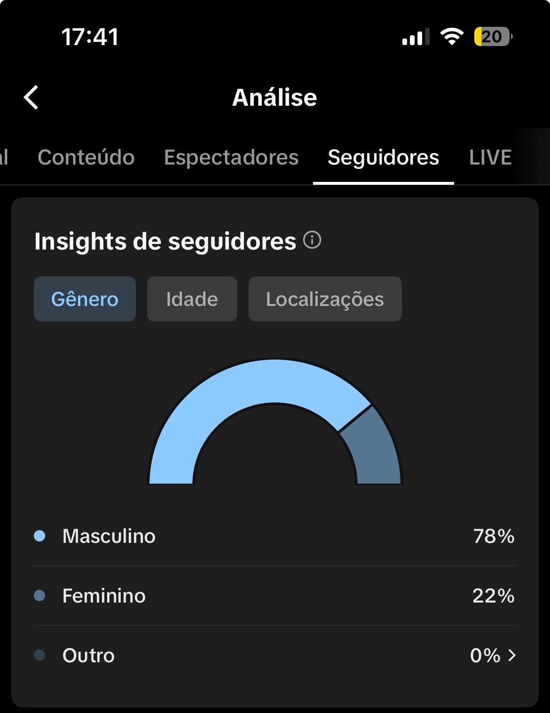Screen dimensions: 550x713
Task: Tap the light blue Masculino legend dot
Action: [40, 536]
